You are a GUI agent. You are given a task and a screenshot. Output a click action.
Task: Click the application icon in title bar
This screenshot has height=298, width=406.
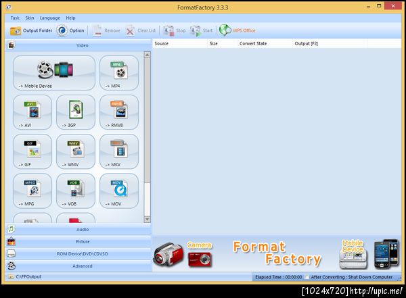[x=8, y=7]
